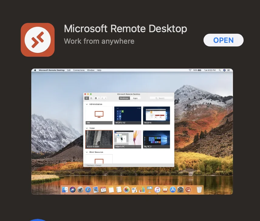
Task: Open System Preferences gear in Dock
Action: [x=180, y=189]
